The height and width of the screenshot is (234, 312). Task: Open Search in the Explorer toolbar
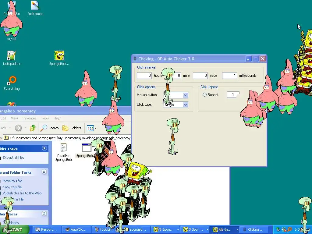coord(50,128)
